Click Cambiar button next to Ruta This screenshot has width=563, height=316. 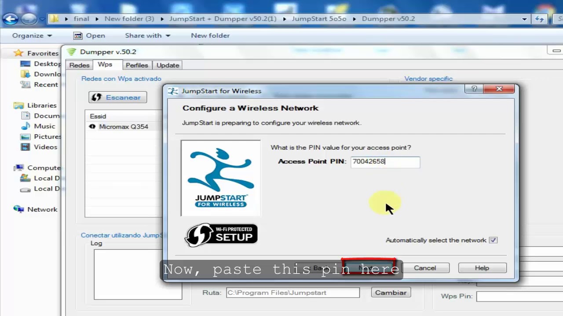tap(391, 292)
